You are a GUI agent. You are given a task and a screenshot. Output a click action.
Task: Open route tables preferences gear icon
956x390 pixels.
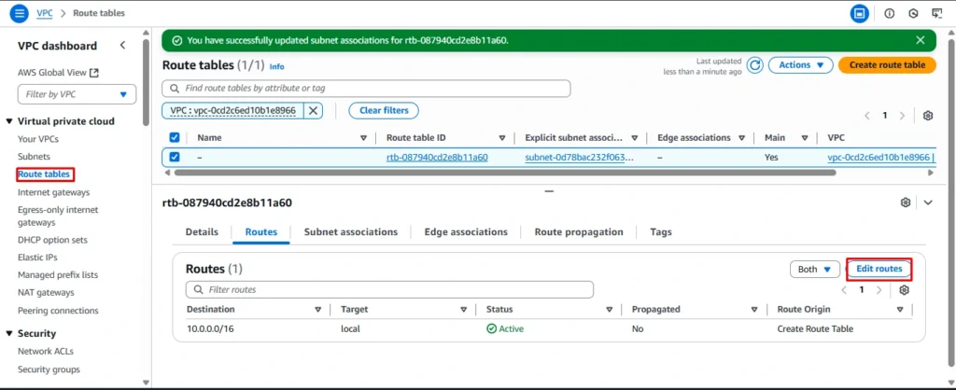927,116
